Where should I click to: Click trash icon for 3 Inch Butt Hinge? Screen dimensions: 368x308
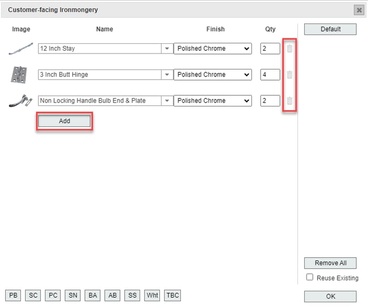click(x=289, y=75)
